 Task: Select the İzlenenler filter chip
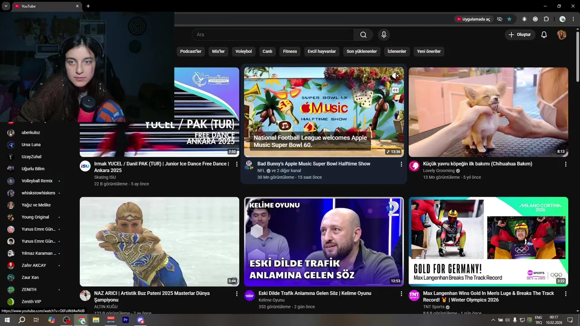[397, 52]
